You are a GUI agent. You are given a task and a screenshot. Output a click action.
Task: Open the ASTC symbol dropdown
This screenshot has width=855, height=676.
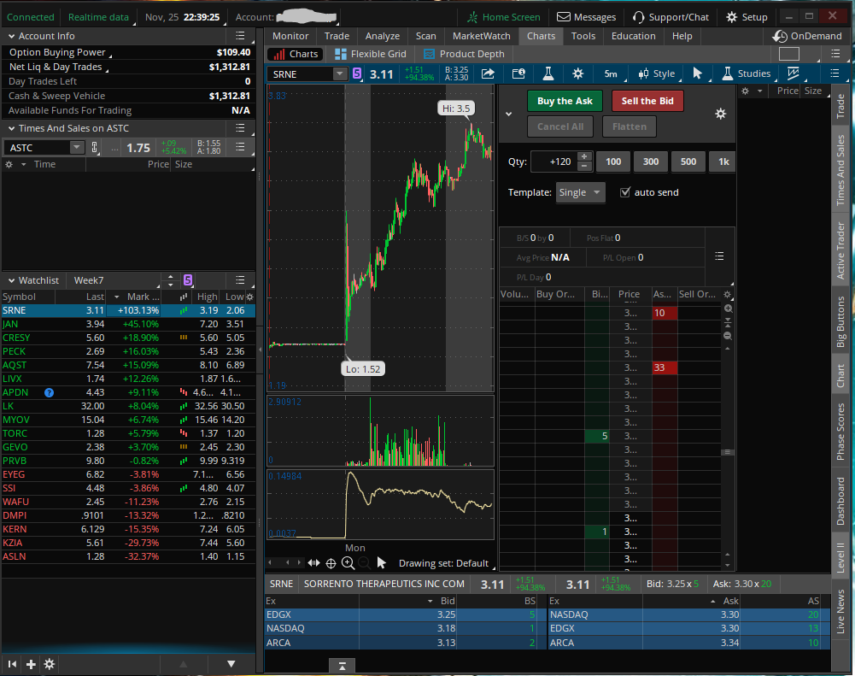point(76,147)
